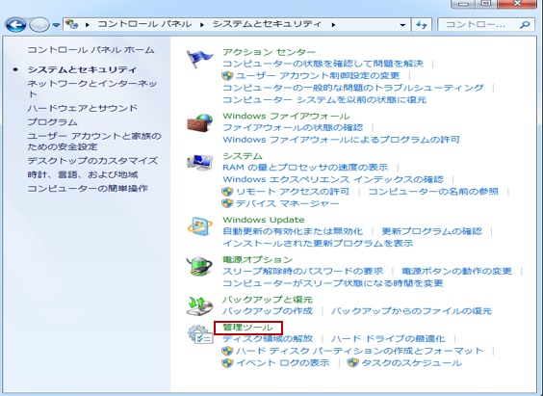Click インストールされた更新プログラムを表示
Viewport: 543px width, 396px height.
pyautogui.click(x=318, y=243)
